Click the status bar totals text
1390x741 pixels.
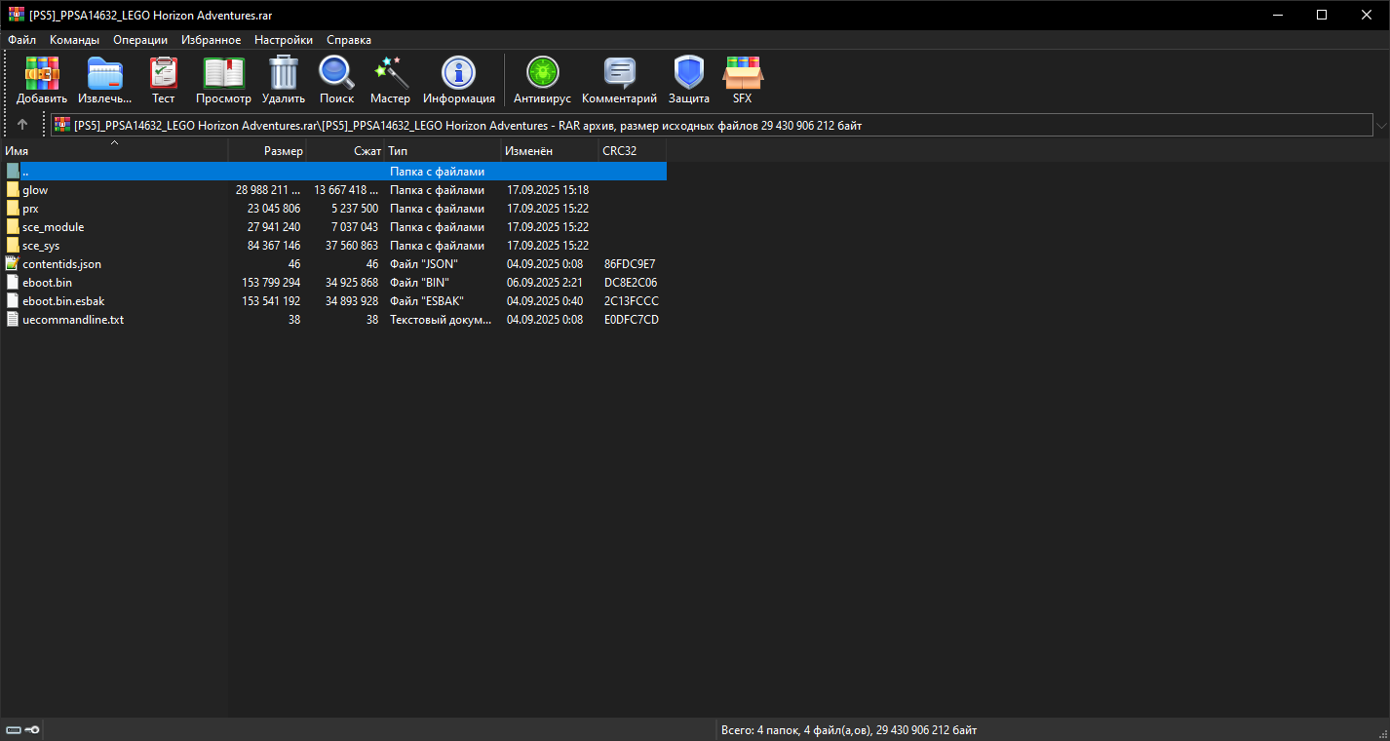pos(849,730)
